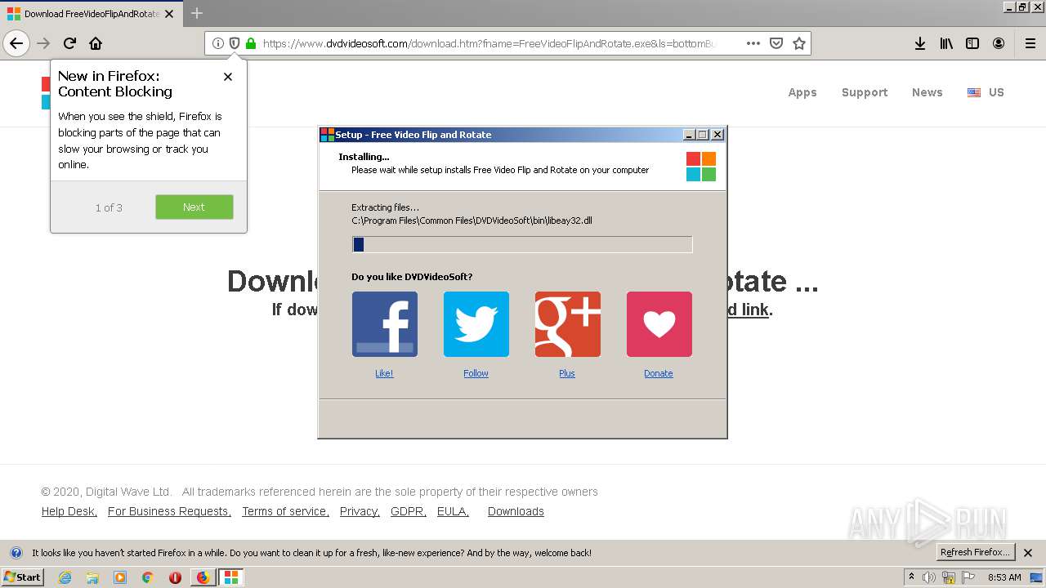Open the Firefox downloads arrow
Image resolution: width=1046 pixels, height=588 pixels.
tap(920, 43)
